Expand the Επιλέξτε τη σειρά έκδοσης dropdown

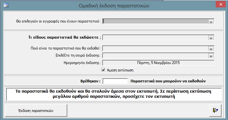211,56
